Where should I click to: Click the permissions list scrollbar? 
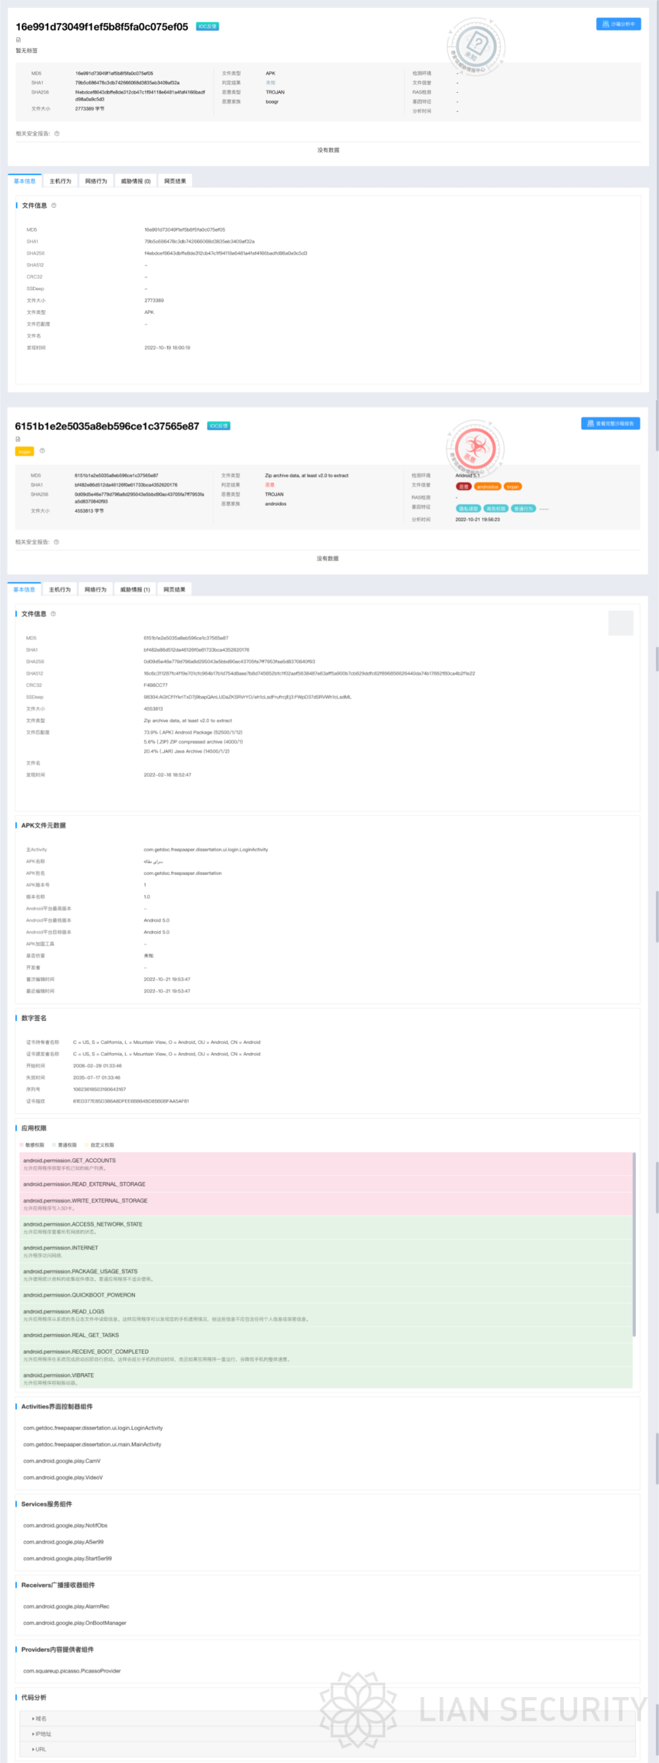[x=635, y=1244]
